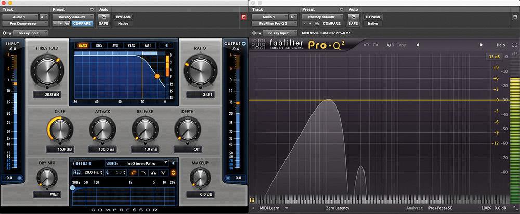Click sidechain listen speaker icon beside SOURCE
520x214 pixels.
173,163
